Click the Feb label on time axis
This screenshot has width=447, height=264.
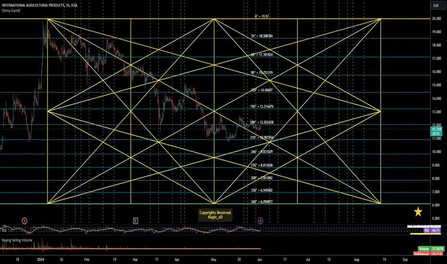coord(87,260)
